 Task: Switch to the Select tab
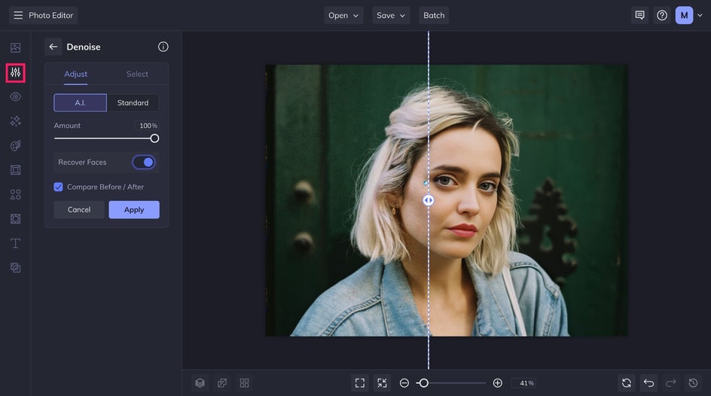point(137,74)
